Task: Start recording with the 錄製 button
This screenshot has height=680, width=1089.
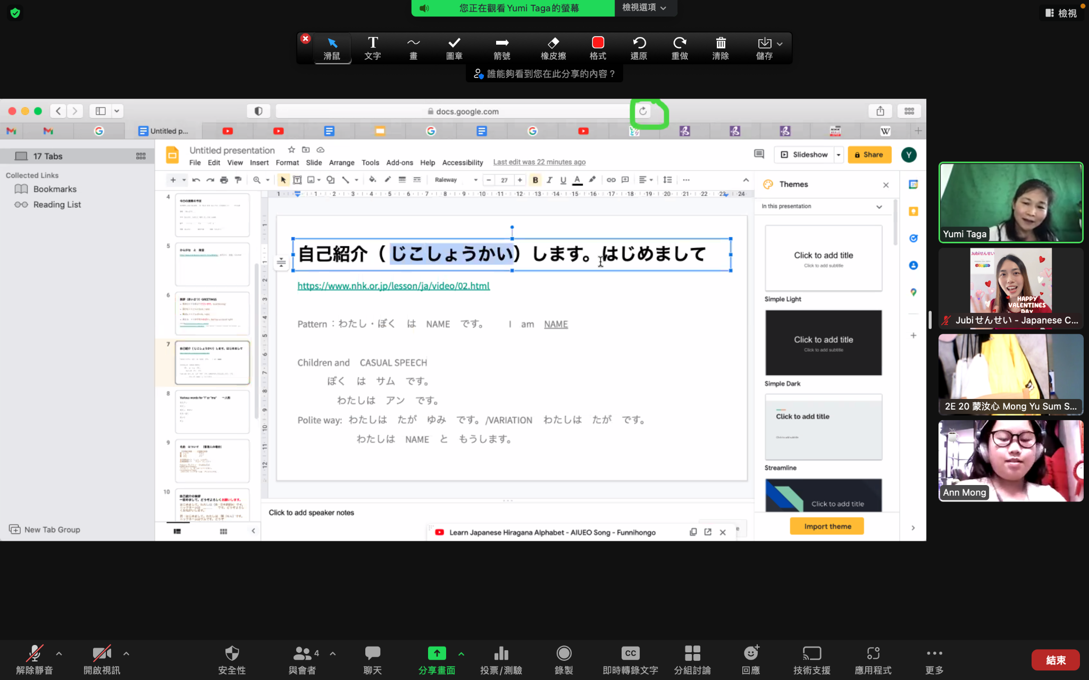Action: tap(564, 659)
